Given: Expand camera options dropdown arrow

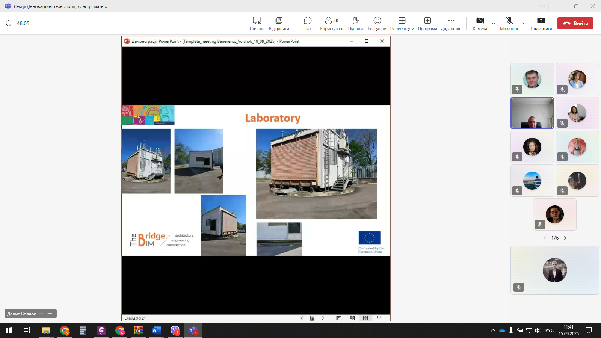Looking at the screenshot, I should [x=494, y=23].
